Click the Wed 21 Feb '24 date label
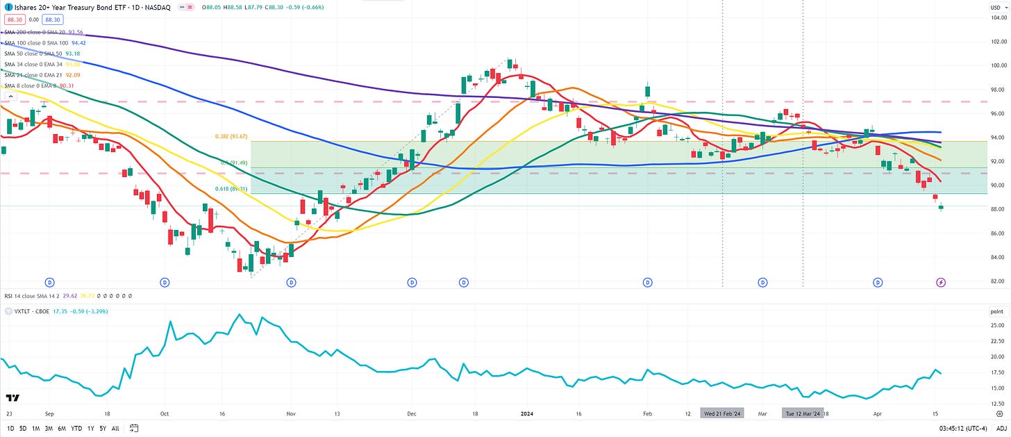This screenshot has width=1011, height=437. pos(722,413)
